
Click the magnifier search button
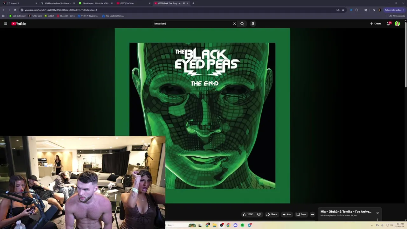tap(242, 24)
